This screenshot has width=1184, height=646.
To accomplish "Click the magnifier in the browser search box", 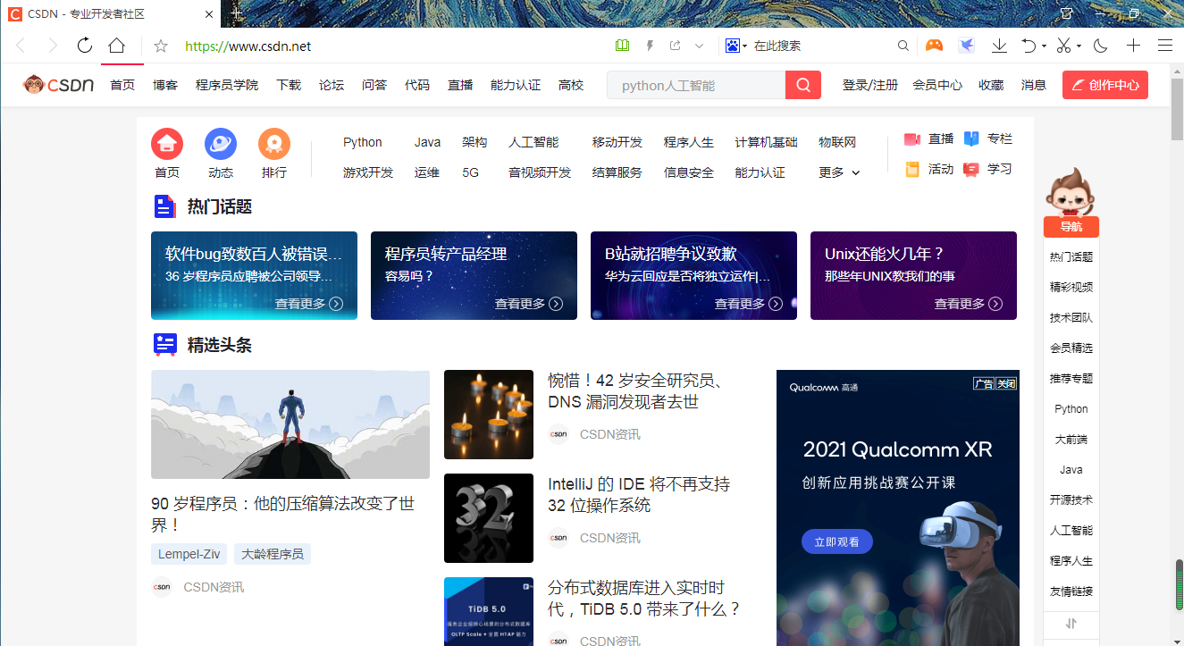I will click(x=903, y=46).
